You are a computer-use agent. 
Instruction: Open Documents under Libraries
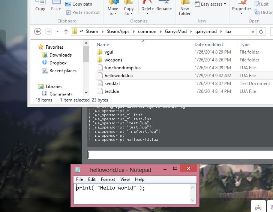tap(61, 94)
